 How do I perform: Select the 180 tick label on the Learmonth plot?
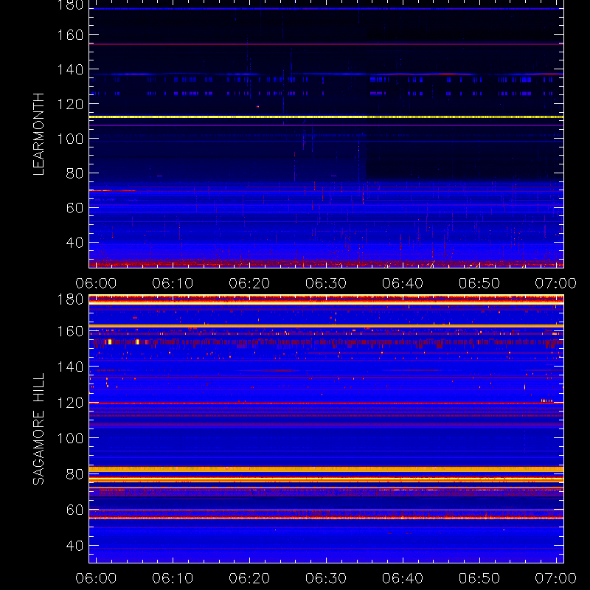70,5
